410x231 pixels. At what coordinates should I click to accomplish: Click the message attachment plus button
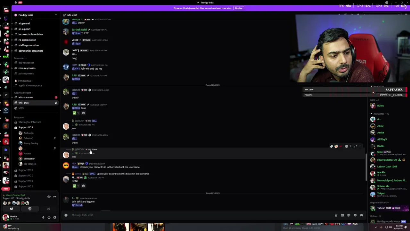pos(66,215)
